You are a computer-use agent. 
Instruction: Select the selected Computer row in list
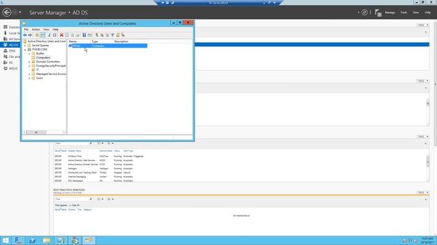(x=108, y=46)
